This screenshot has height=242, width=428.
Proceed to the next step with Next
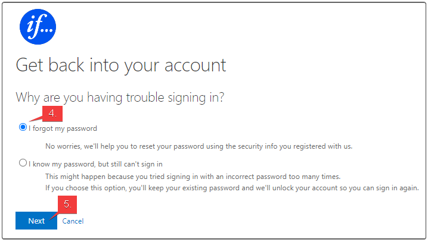point(36,221)
